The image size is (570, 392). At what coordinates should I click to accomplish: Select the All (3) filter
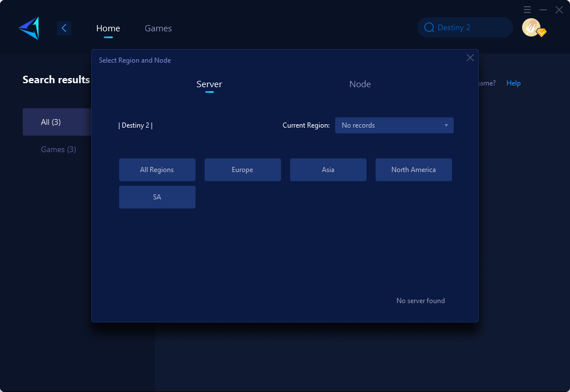tap(57, 122)
